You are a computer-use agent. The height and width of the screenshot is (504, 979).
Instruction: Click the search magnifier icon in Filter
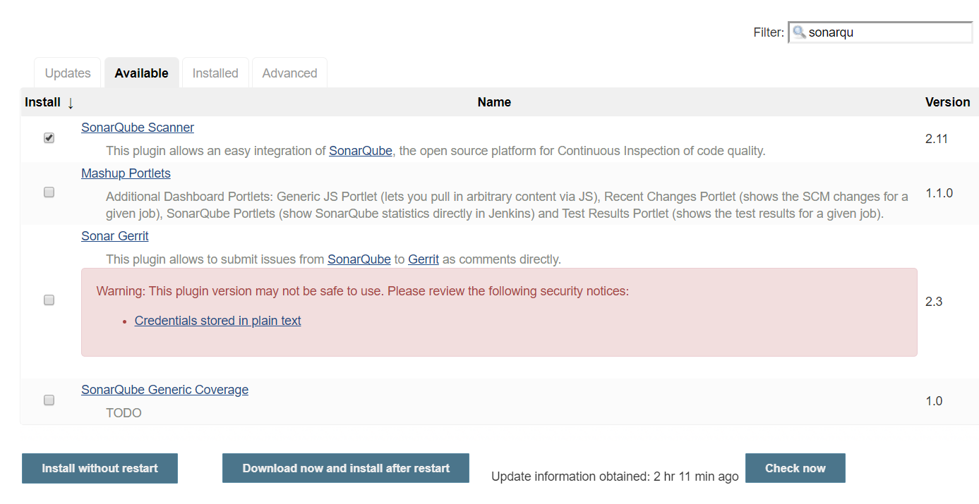799,32
